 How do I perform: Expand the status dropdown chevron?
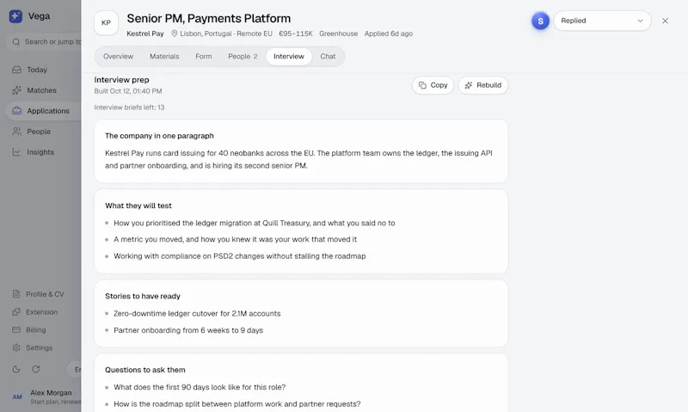(640, 21)
